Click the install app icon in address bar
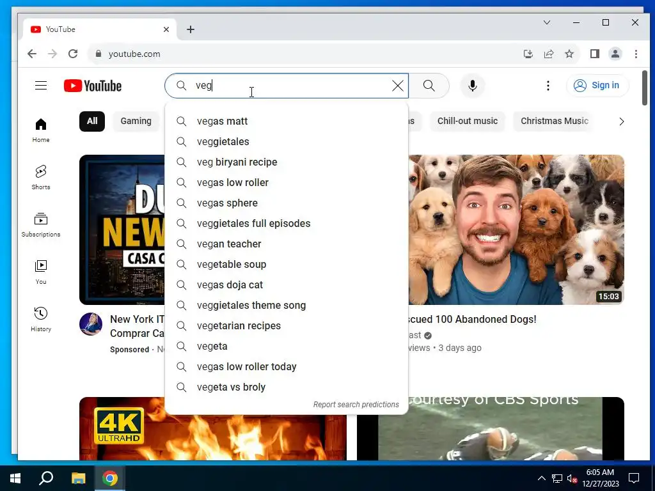Image resolution: width=655 pixels, height=491 pixels. [528, 54]
